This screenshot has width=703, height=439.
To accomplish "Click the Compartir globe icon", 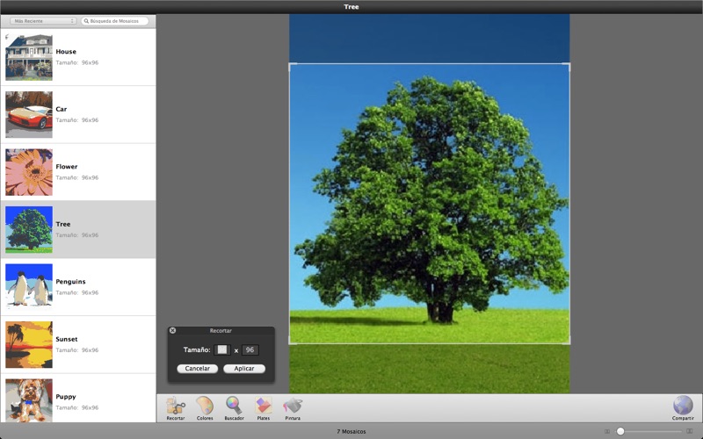I will click(x=683, y=407).
